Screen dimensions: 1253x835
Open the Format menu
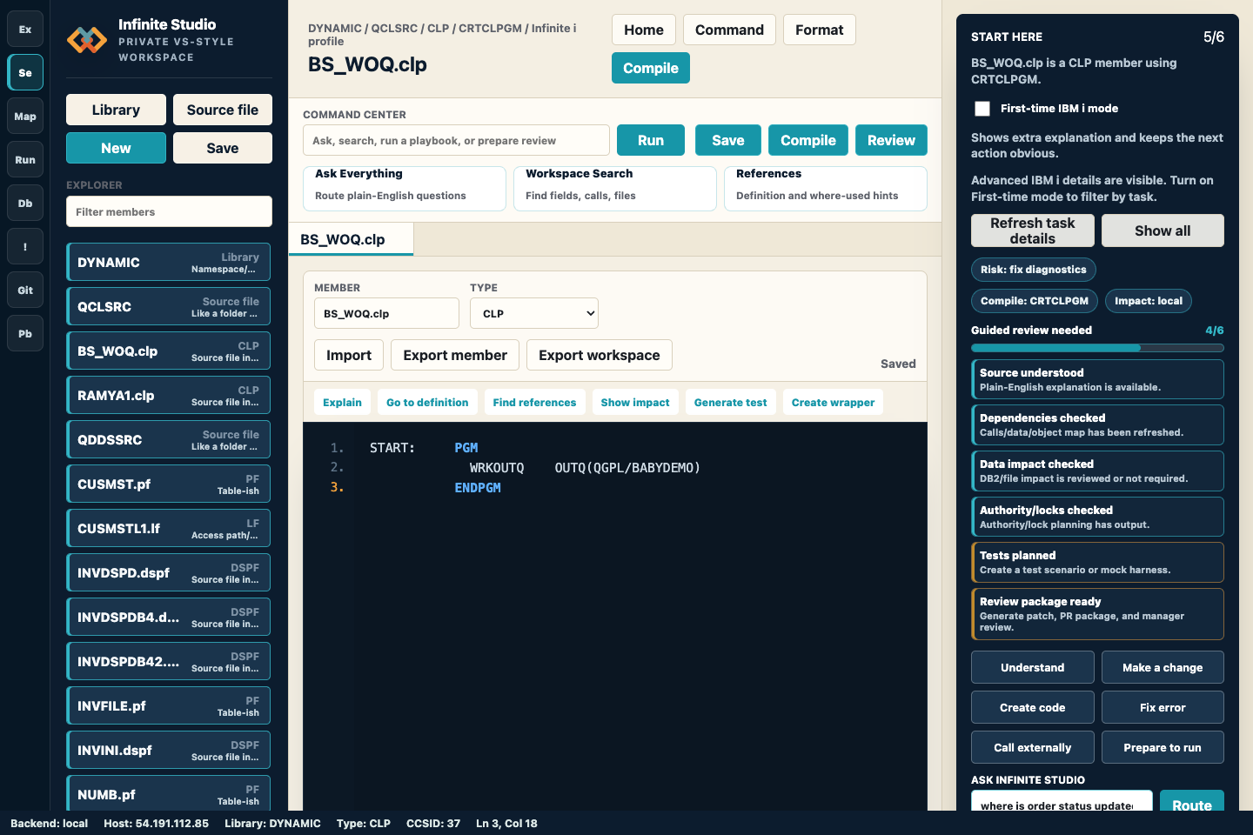click(x=820, y=30)
